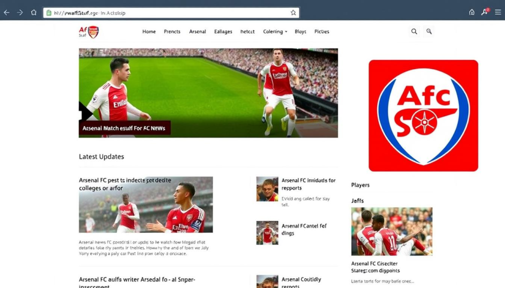Click the 'Arsenal FCantel fef dings' thumbnail
505x288 pixels.
tap(267, 232)
